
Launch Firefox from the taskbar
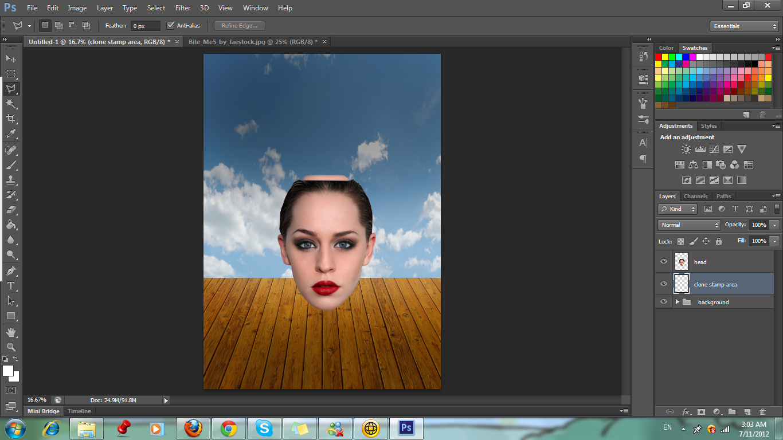tap(193, 427)
